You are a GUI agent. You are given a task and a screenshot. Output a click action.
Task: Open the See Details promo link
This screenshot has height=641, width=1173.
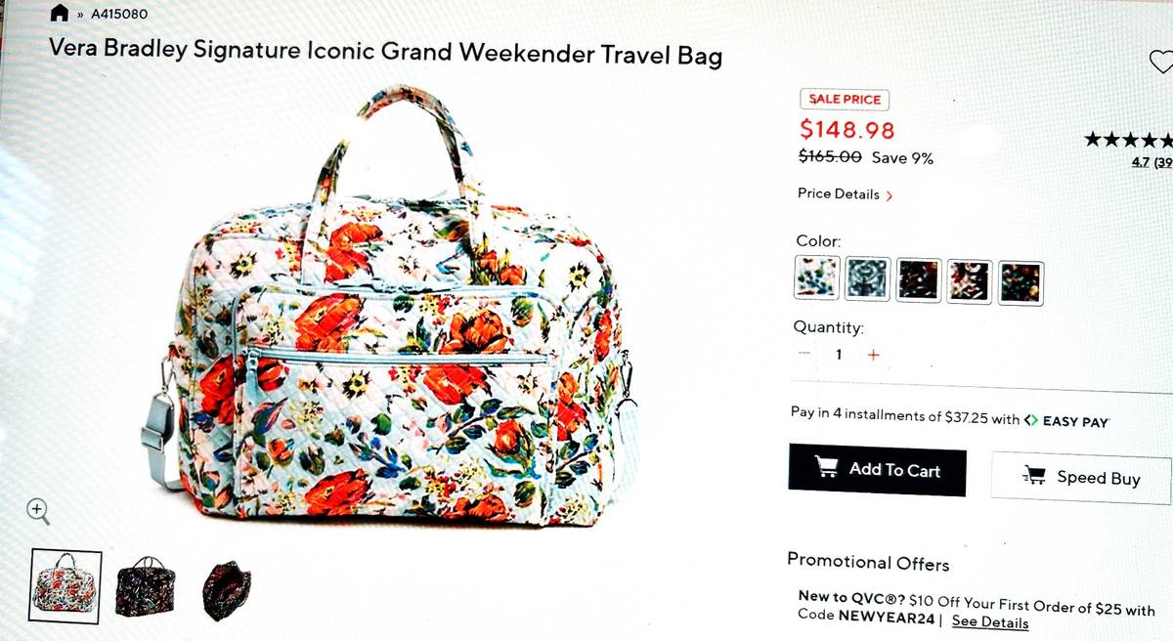(989, 621)
